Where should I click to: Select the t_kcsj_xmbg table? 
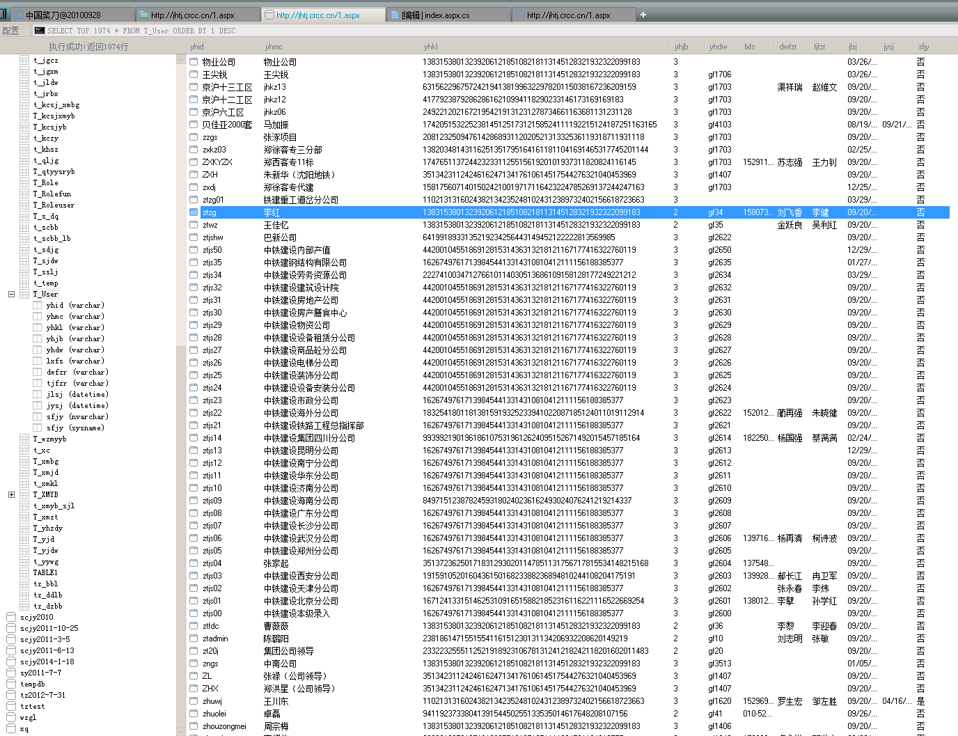56,105
